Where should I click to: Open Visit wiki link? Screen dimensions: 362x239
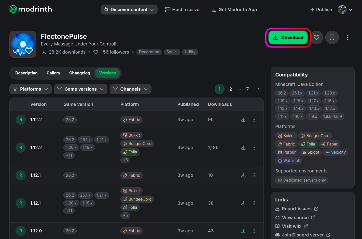click(x=292, y=226)
